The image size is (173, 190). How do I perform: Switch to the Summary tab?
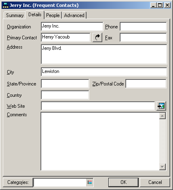point(15,15)
